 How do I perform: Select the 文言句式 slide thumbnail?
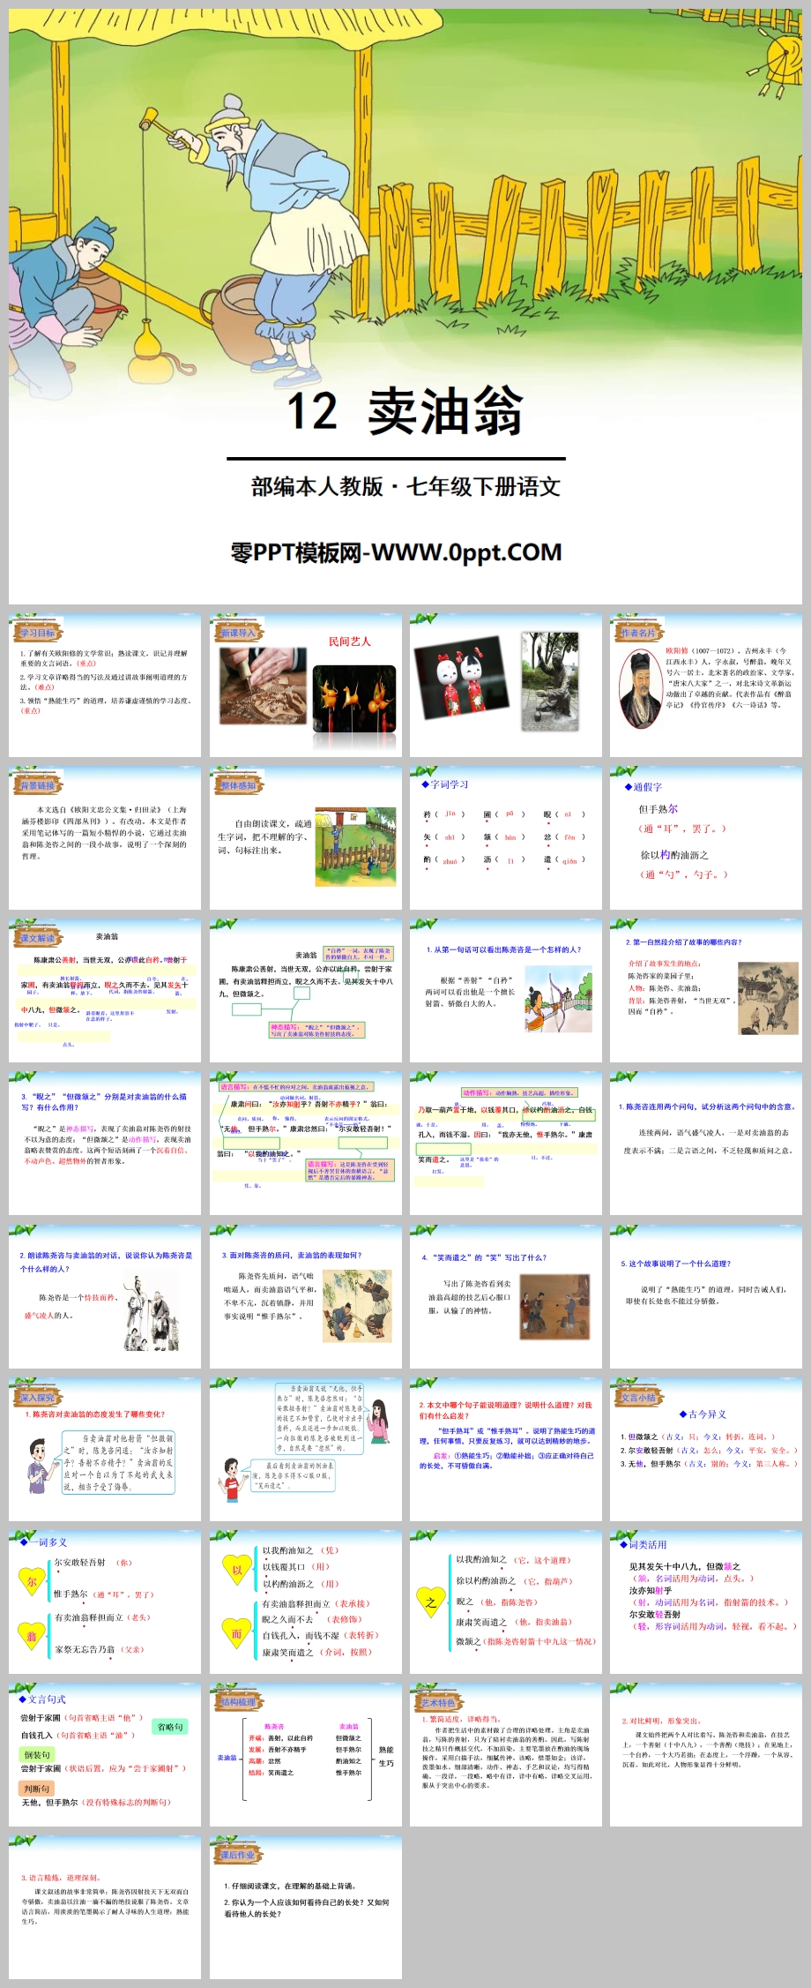105,1754
